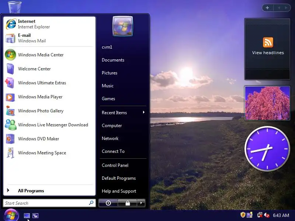The image size is (295, 221).
Task: Open Network from Start menu
Action: [x=110, y=138]
